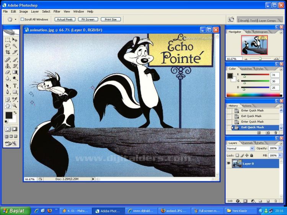Open the Başlat start button
Screen dimensions: 287x215
point(15,211)
